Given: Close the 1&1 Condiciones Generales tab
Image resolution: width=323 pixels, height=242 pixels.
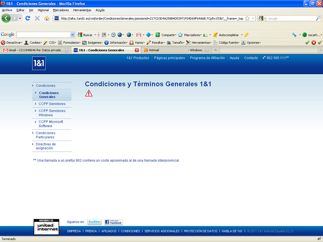Looking at the screenshot, I should [137, 50].
